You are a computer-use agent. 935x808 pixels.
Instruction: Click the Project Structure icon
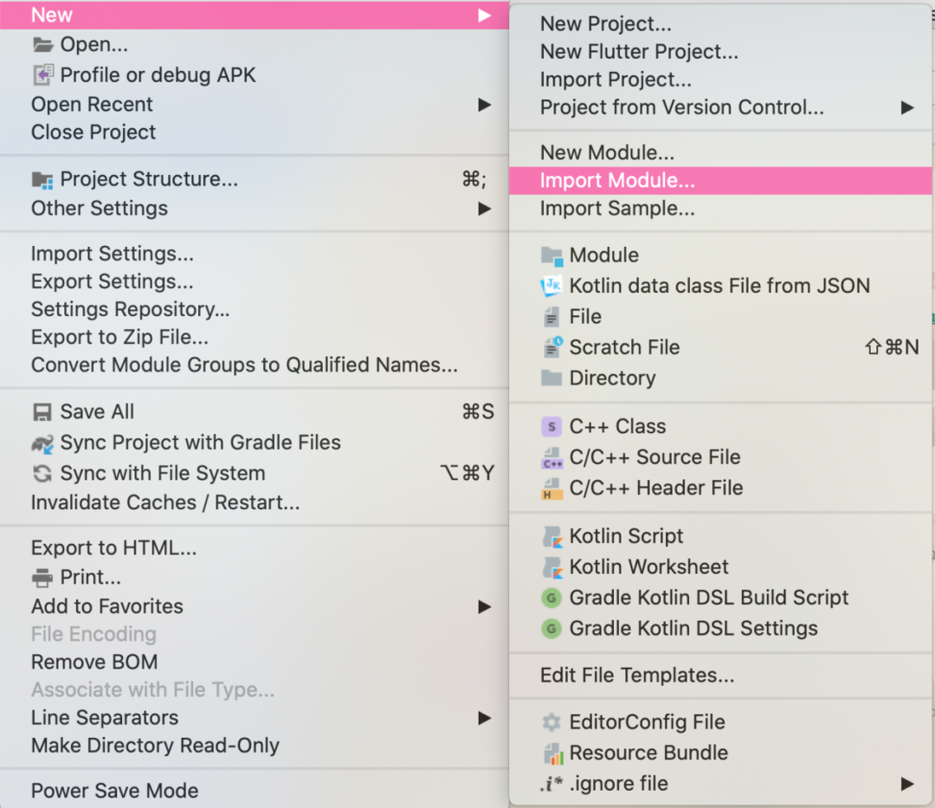[42, 179]
